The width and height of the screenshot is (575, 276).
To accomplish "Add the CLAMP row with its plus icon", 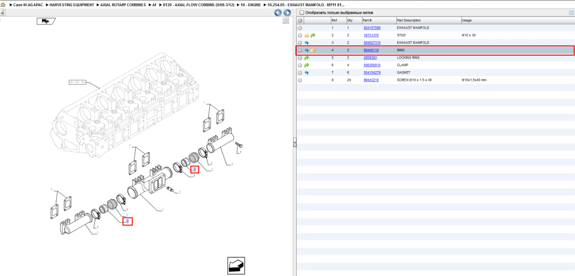I will pyautogui.click(x=300, y=65).
